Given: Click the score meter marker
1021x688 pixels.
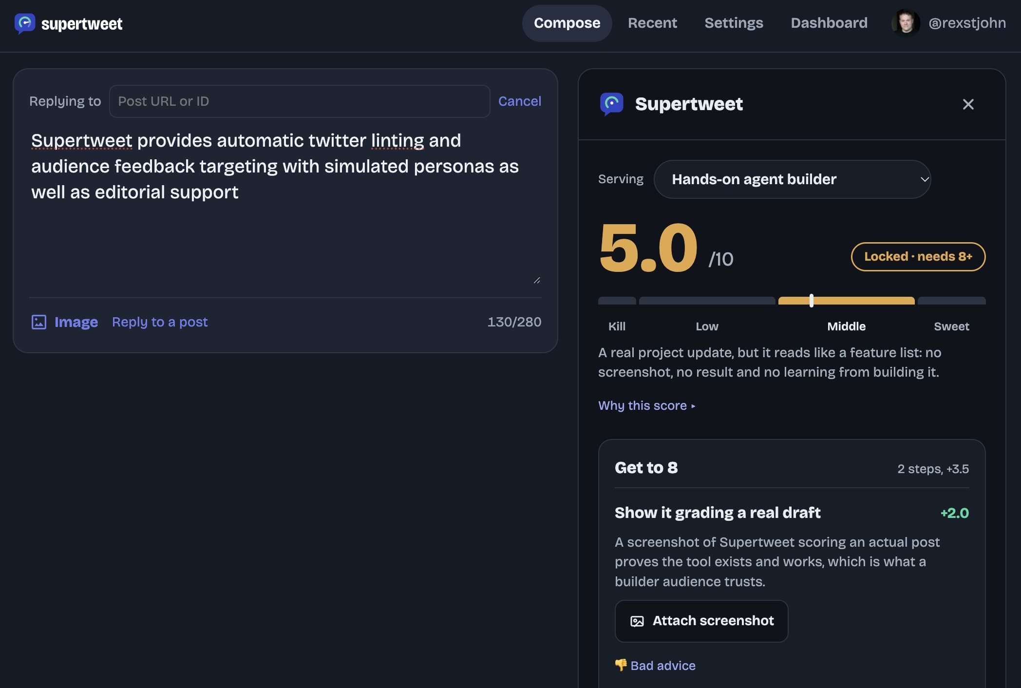Looking at the screenshot, I should (811, 301).
